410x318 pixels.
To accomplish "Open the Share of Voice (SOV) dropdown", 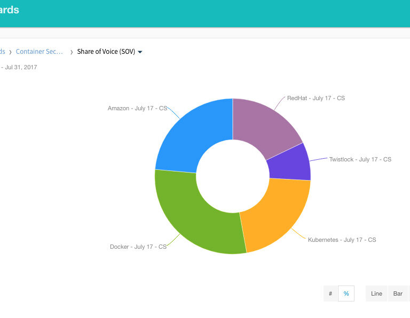I will click(110, 52).
